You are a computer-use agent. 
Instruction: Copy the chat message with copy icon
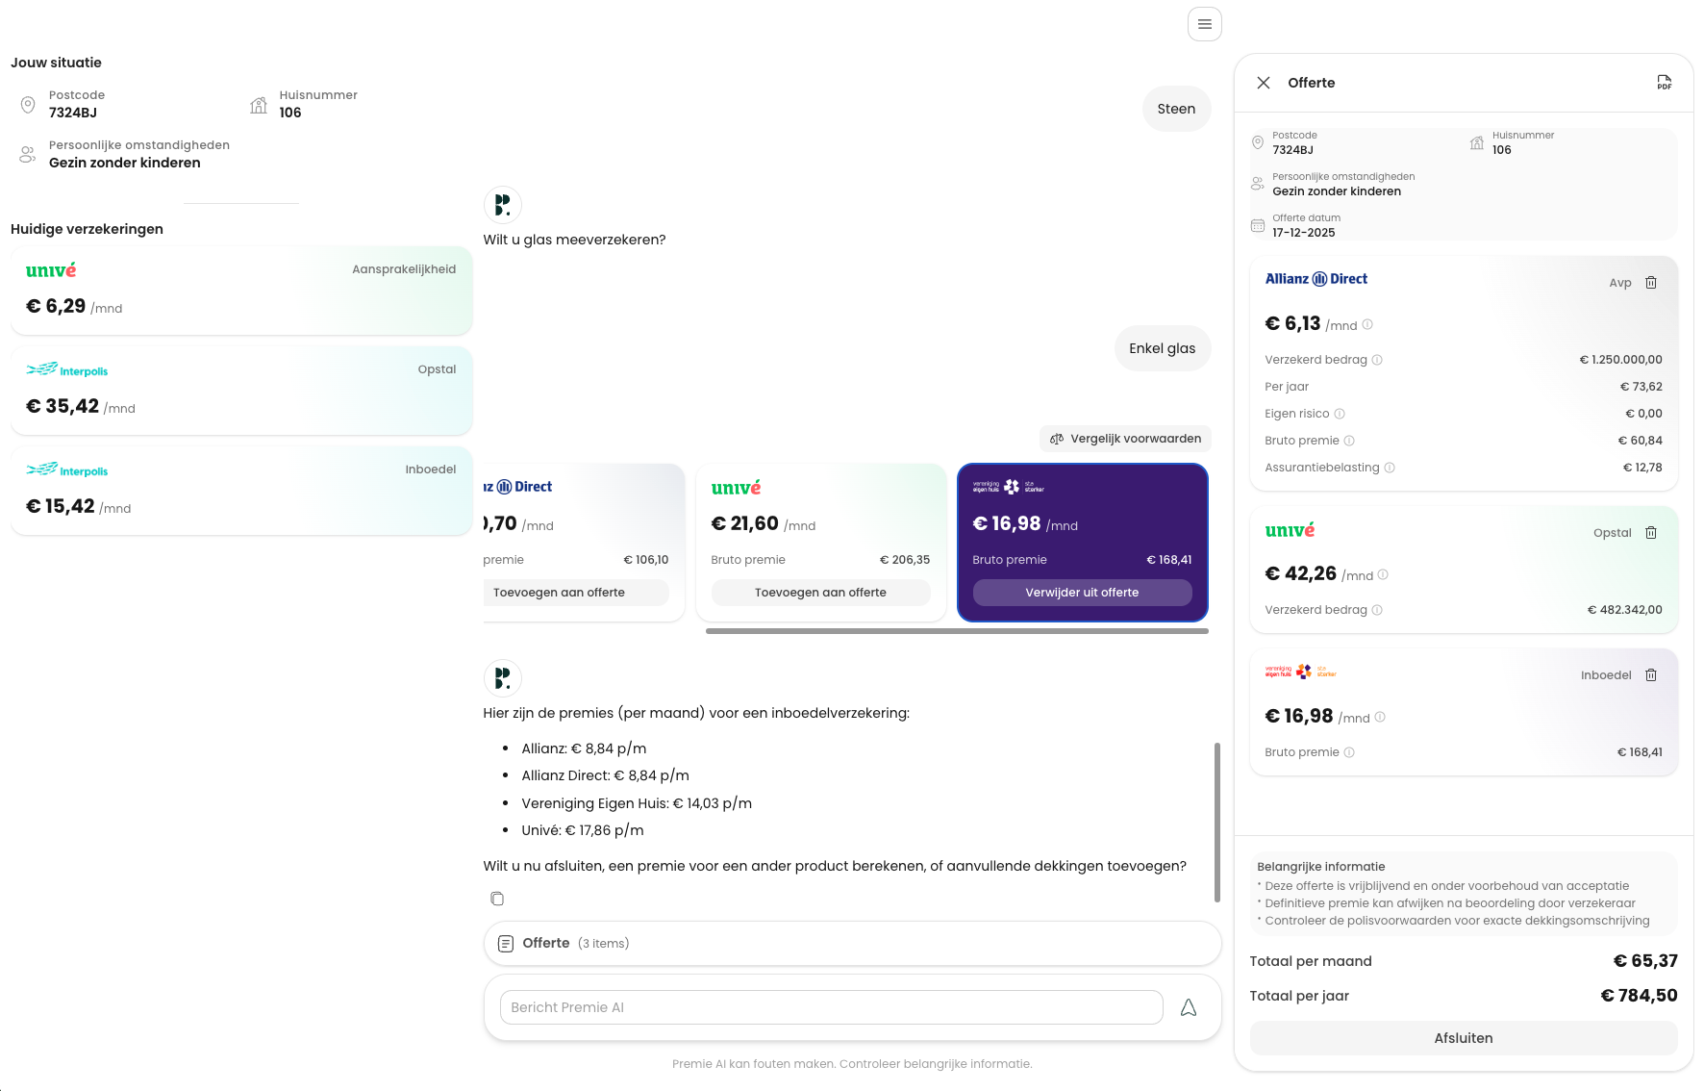coord(497,899)
